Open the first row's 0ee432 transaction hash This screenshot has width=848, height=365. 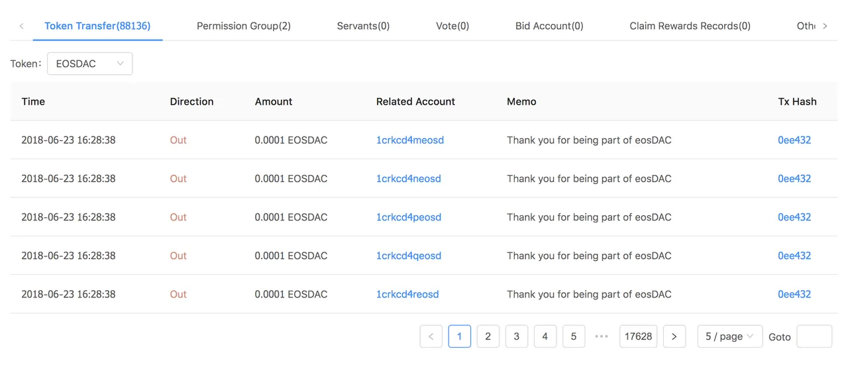[794, 140]
